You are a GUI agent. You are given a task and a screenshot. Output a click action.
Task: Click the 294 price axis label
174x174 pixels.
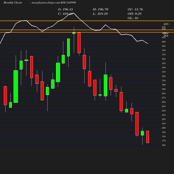(x=164, y=89)
